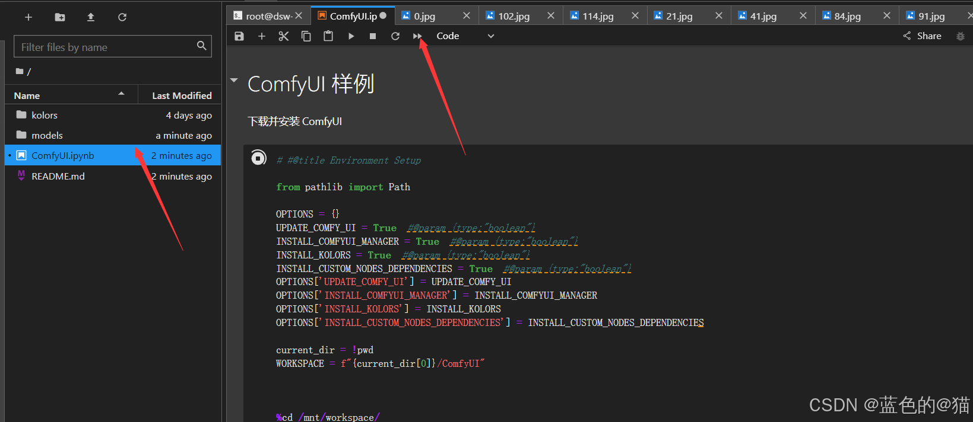The image size is (973, 422).
Task: Open new launcher with plus icon
Action: pyautogui.click(x=28, y=17)
